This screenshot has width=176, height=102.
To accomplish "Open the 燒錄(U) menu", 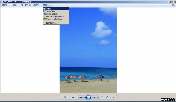I will point(36,5).
